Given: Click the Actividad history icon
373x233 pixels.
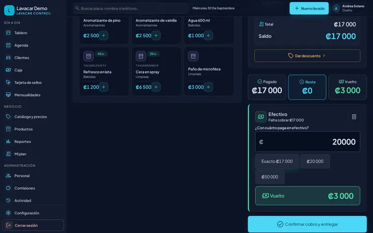Looking at the screenshot, I should [8, 200].
